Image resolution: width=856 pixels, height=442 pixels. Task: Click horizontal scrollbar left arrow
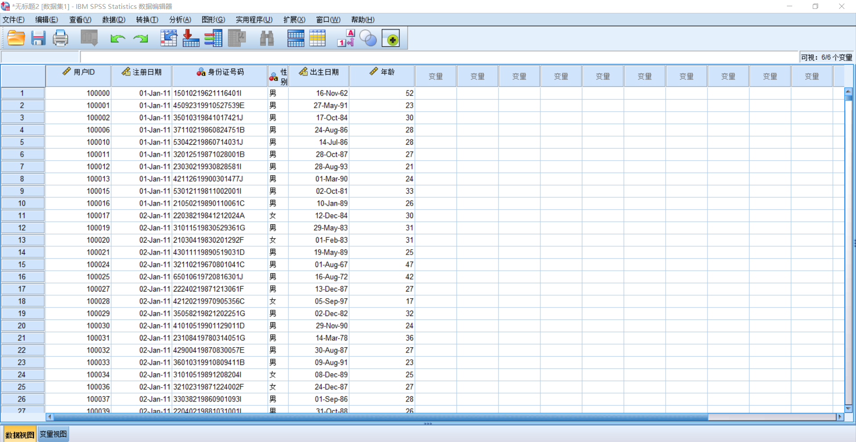coord(49,417)
